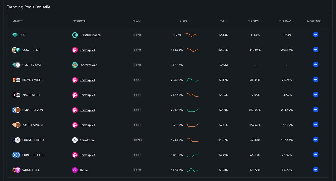The width and height of the screenshot is (336, 181).
Task: Click APR sparkline chart for ZRO + WETH
Action: pos(192,95)
